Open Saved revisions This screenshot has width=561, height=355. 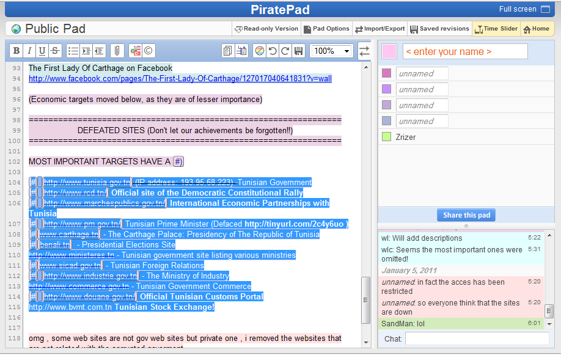(x=440, y=29)
